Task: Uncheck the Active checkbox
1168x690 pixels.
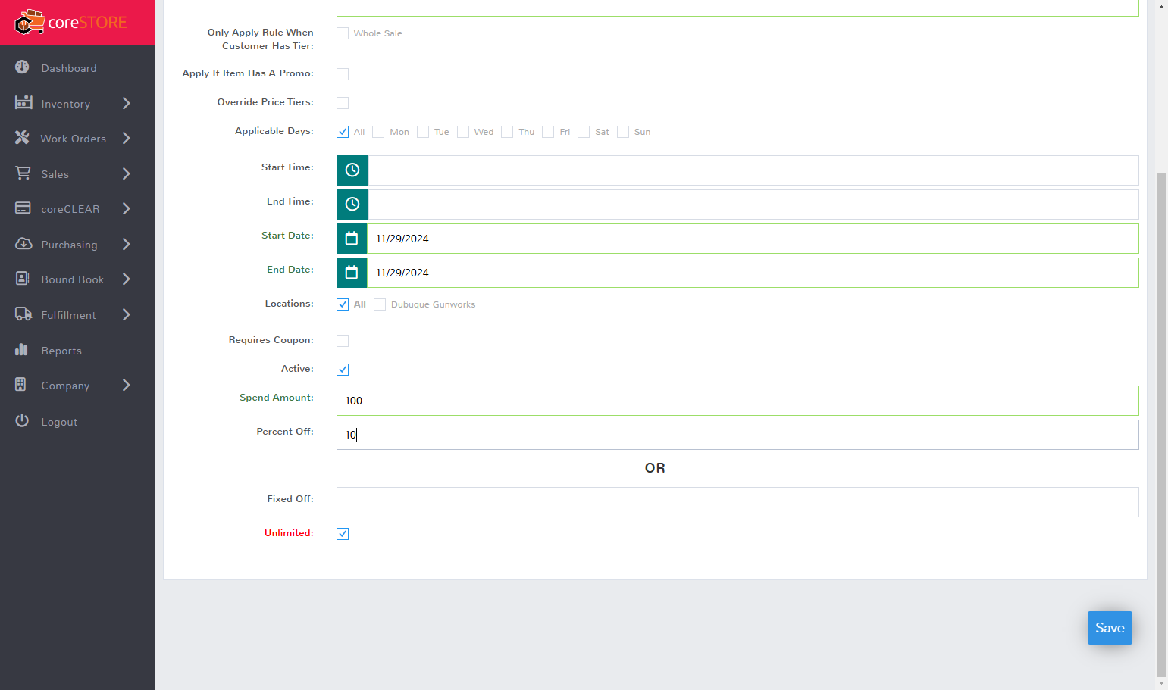Action: coord(343,370)
